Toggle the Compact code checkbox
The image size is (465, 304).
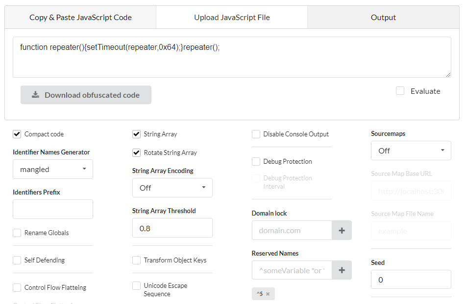tap(17, 134)
